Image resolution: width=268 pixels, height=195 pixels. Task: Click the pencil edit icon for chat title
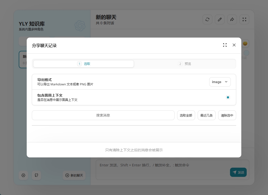(220, 19)
